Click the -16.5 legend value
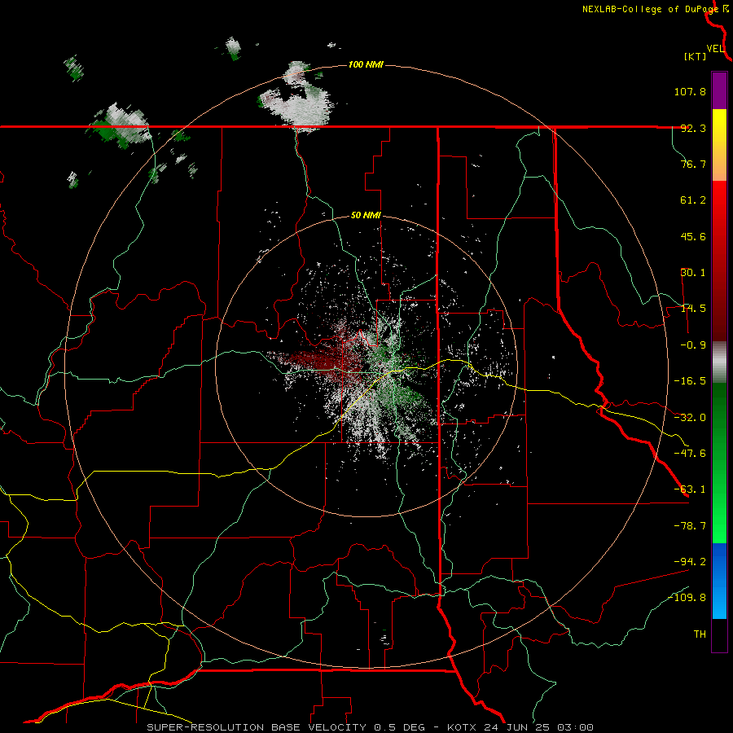 click(x=690, y=381)
